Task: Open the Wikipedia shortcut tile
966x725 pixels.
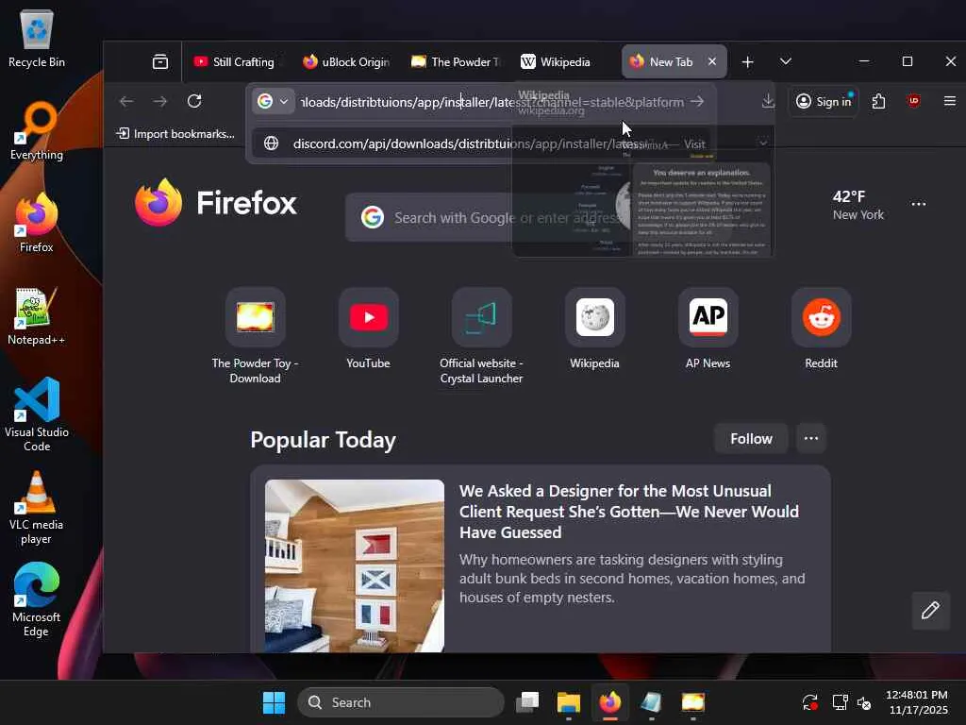Action: point(594,329)
